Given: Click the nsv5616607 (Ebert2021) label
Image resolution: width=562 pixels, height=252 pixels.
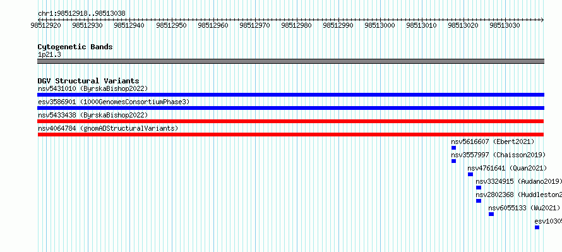Looking at the screenshot, I should point(493,141).
